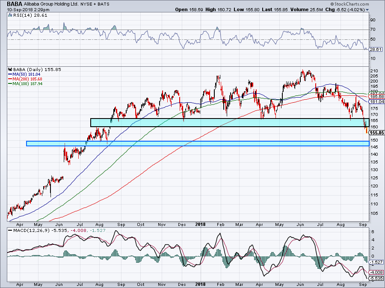Select the High 160.72 value
Image resolution: width=385 pixels, height=288 pixels.
[219, 9]
